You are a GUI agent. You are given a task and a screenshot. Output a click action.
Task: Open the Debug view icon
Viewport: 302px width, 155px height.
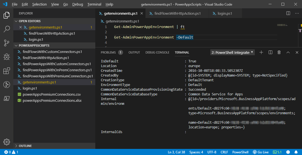point(7,57)
